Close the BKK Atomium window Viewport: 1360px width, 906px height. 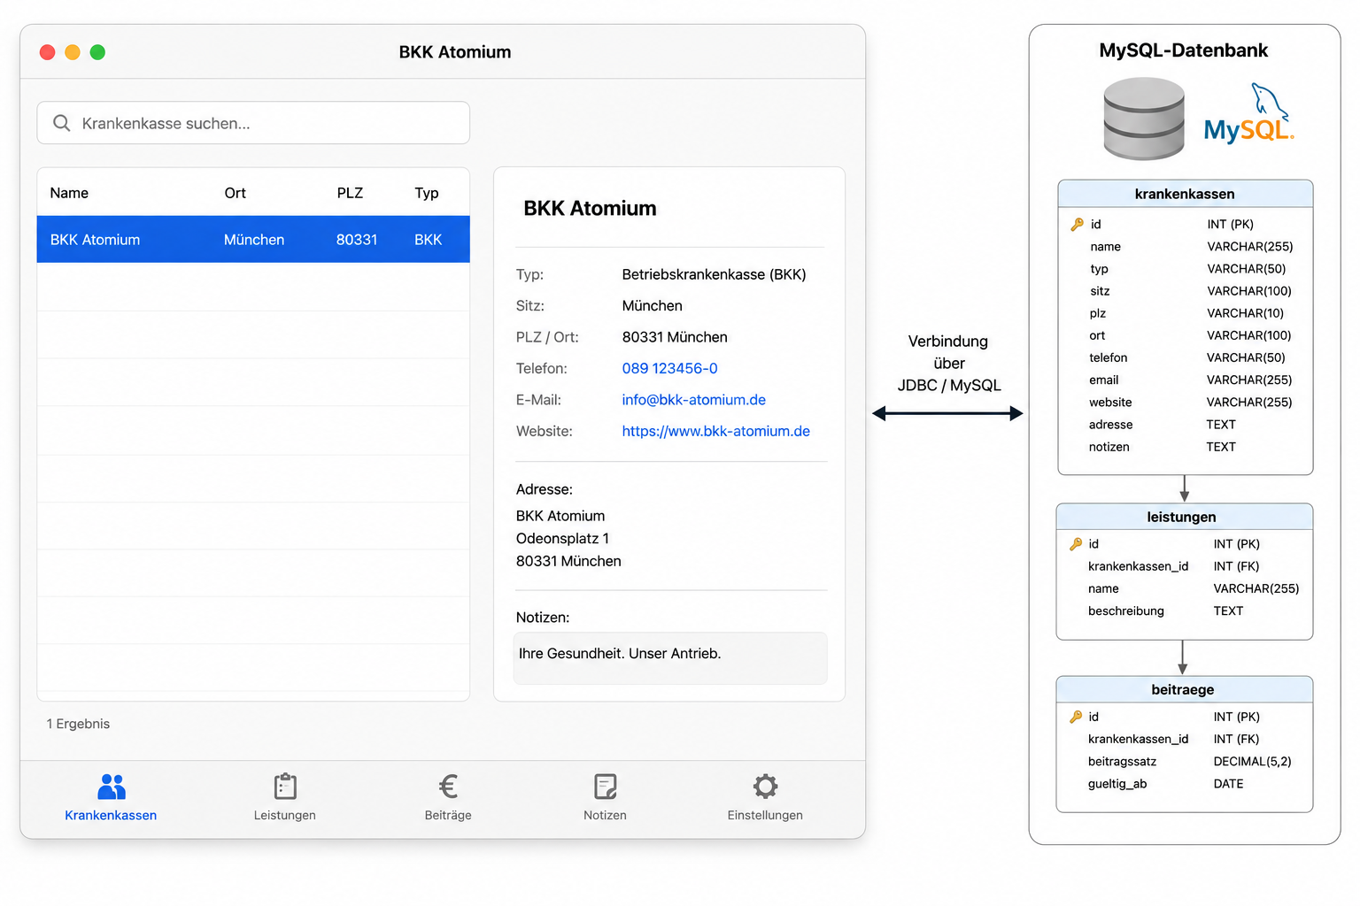48,52
